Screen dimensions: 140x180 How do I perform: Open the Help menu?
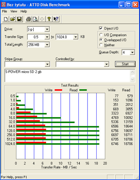tap(24, 11)
